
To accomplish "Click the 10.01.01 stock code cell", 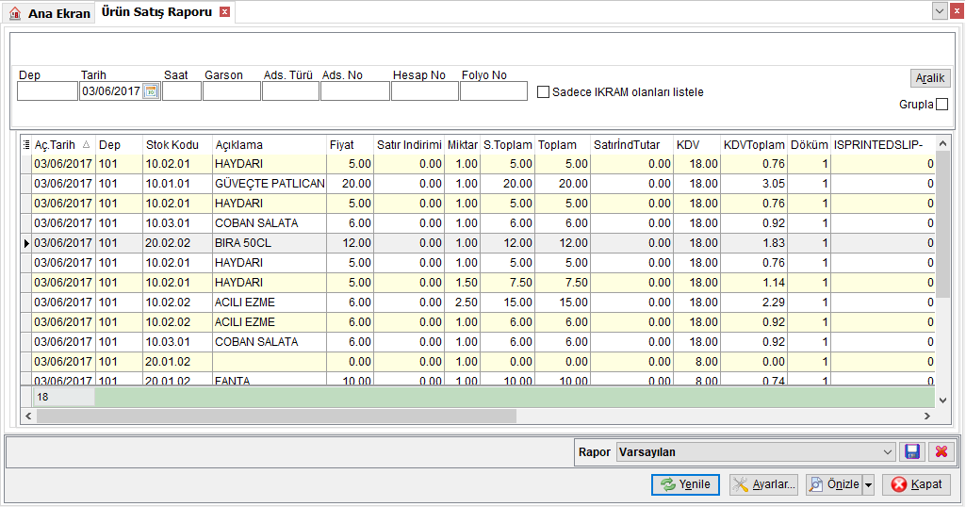I will (x=177, y=184).
